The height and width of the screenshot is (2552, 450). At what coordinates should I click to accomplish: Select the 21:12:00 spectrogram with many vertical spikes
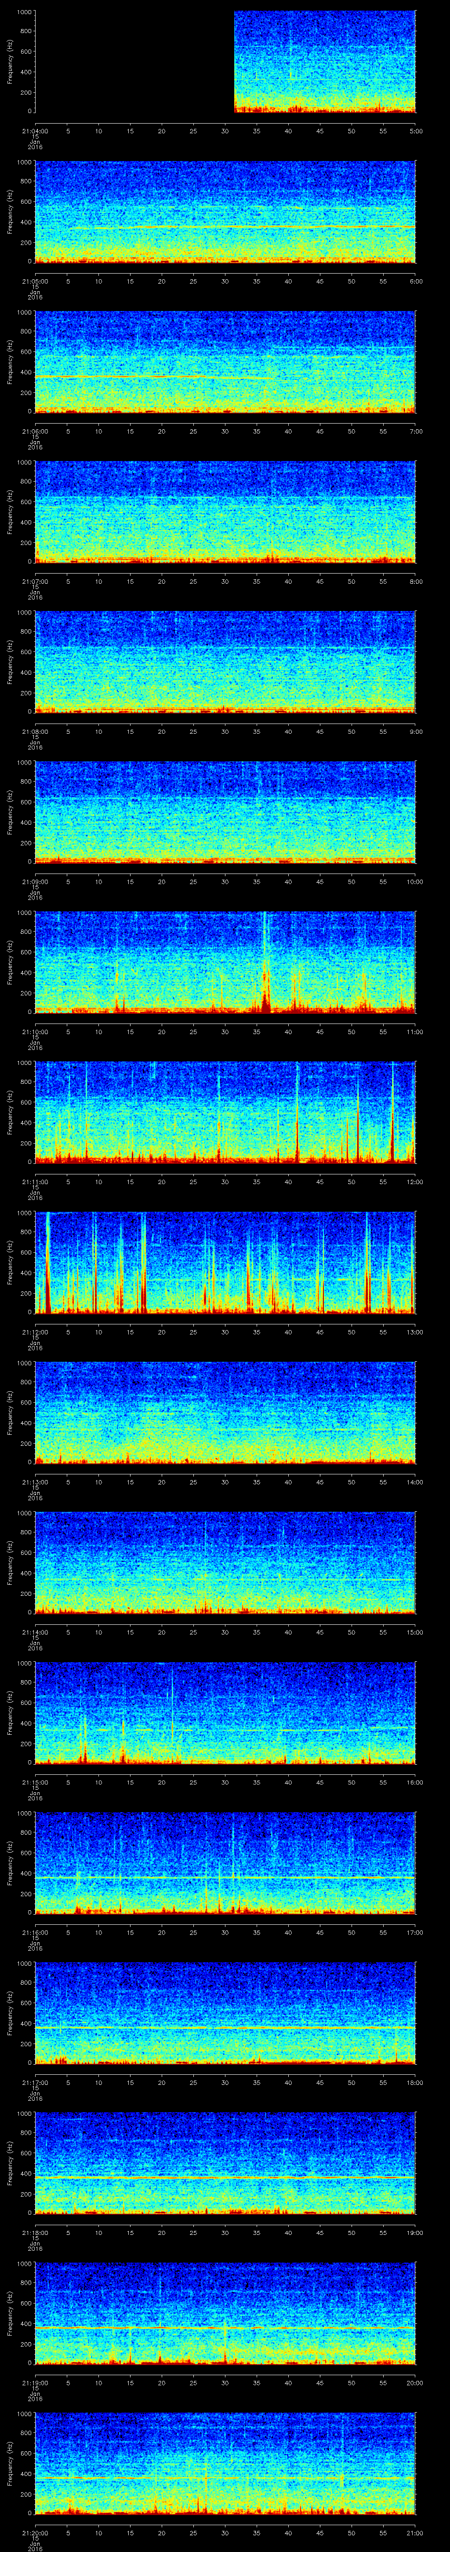(225, 1262)
